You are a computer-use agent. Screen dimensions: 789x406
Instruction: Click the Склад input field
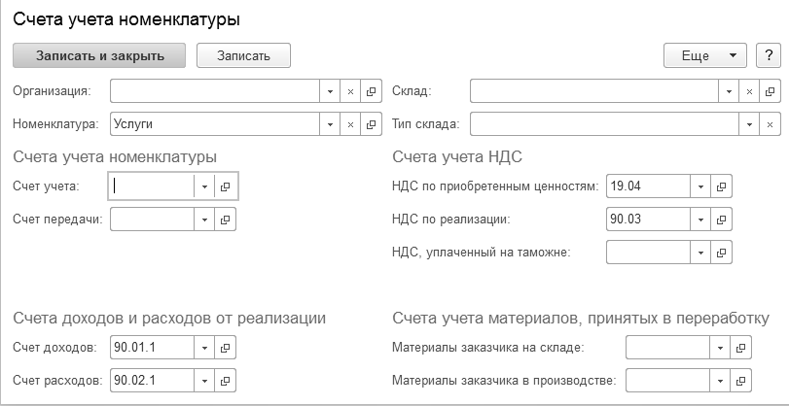(x=593, y=91)
